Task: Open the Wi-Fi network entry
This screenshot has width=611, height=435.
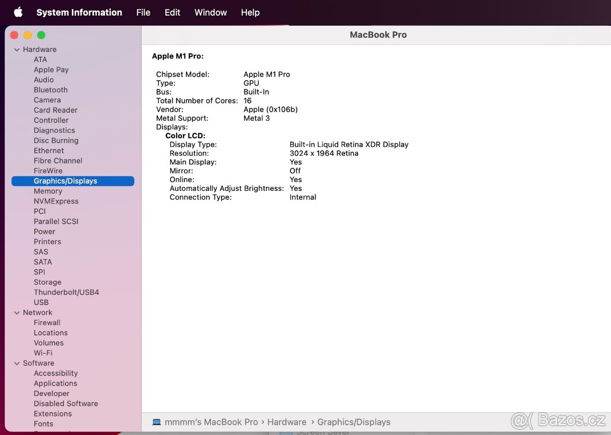Action: tap(43, 353)
